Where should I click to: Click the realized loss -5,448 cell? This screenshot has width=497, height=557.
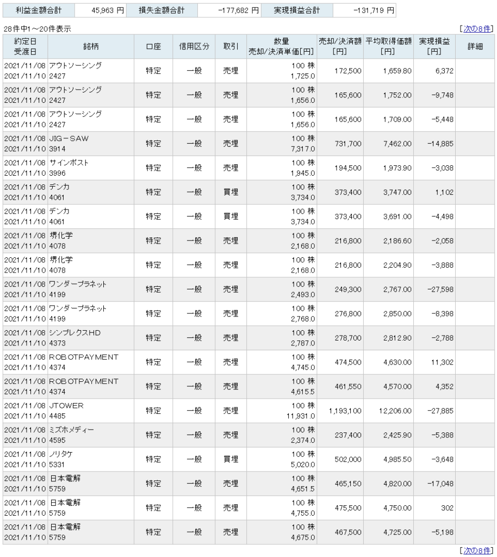(x=434, y=119)
